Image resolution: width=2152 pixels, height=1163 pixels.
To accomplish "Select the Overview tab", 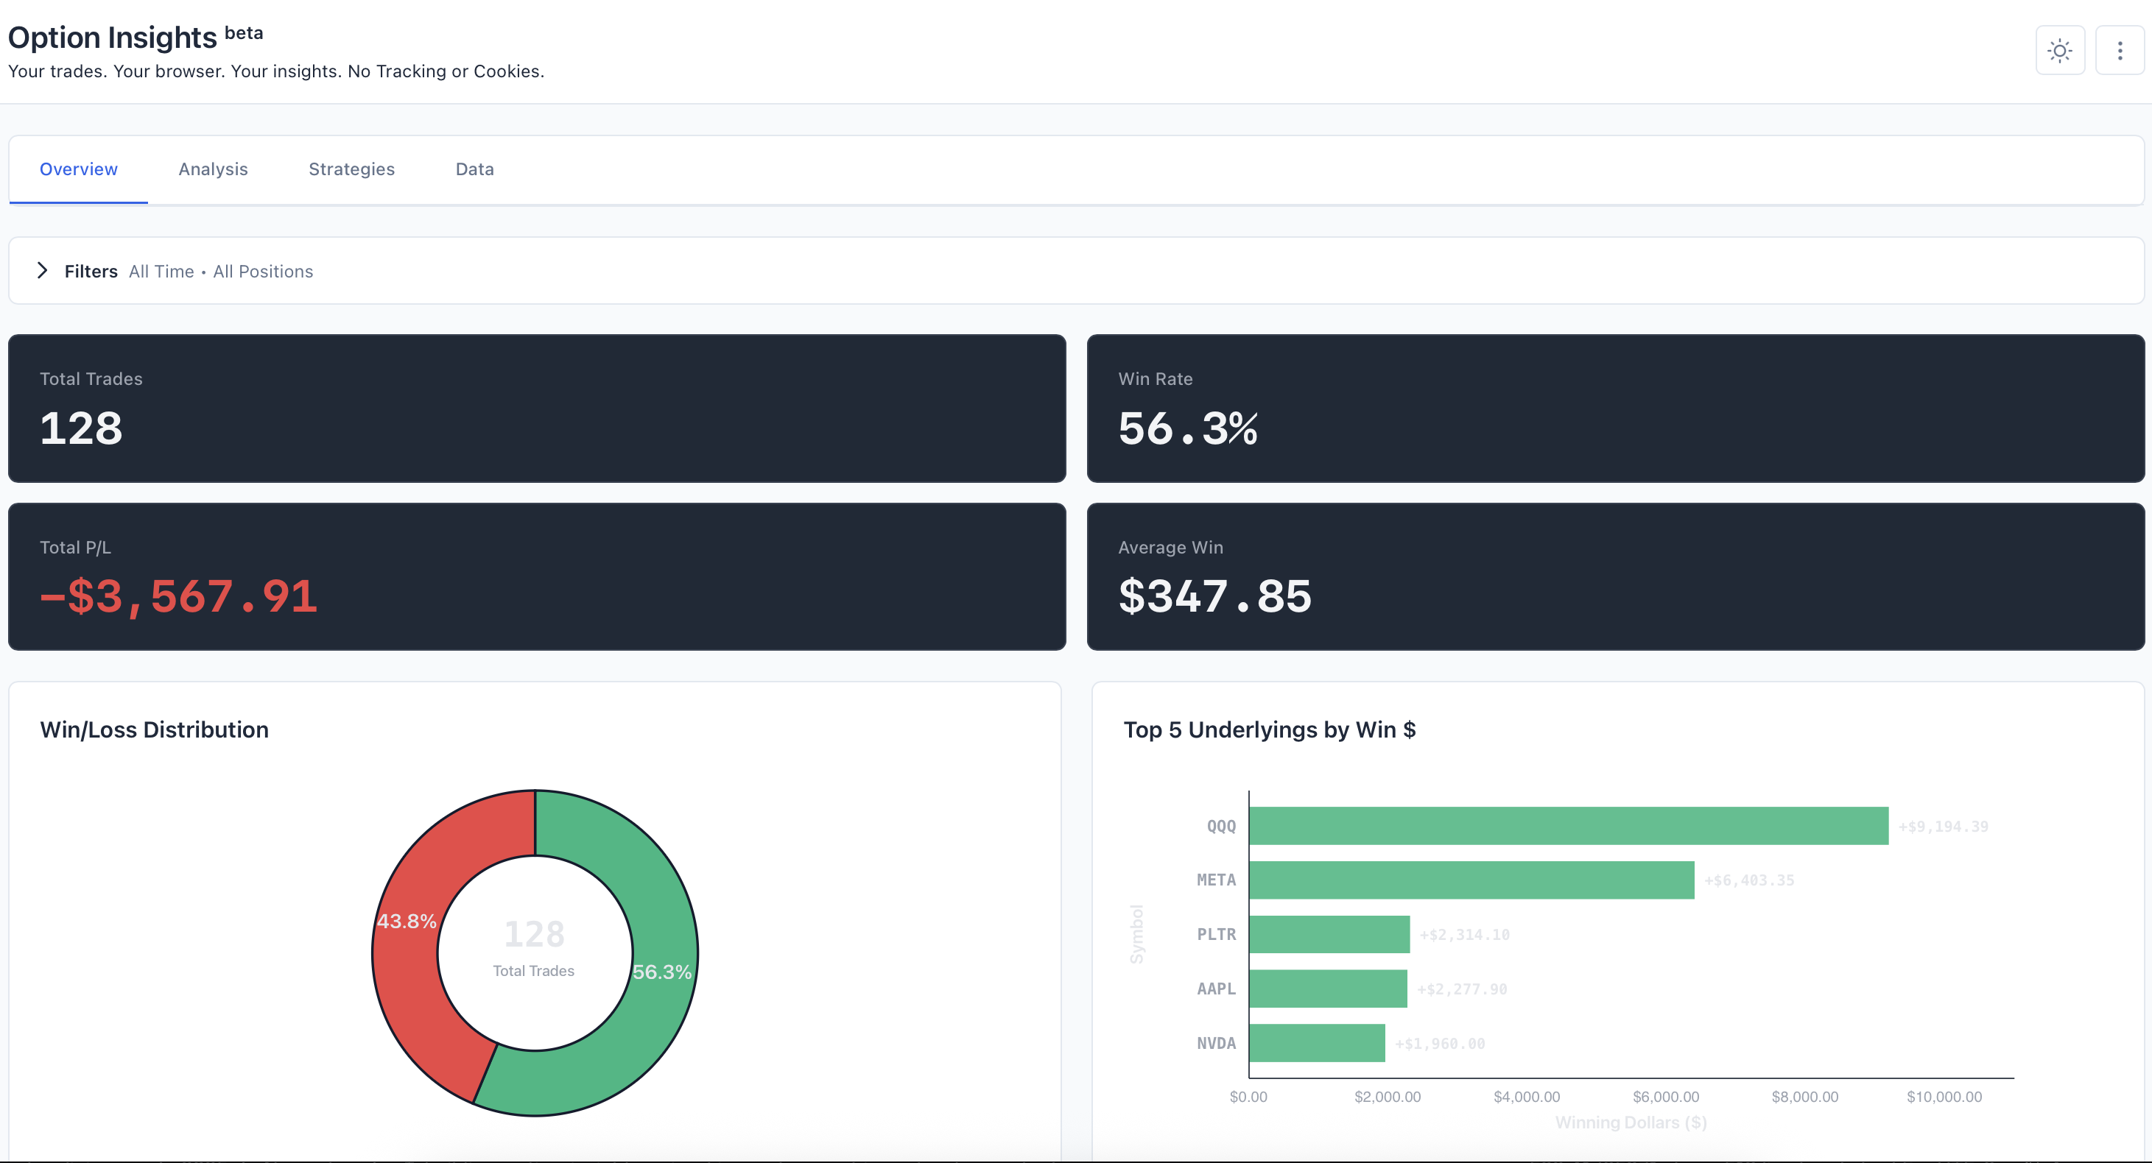I will pos(79,169).
